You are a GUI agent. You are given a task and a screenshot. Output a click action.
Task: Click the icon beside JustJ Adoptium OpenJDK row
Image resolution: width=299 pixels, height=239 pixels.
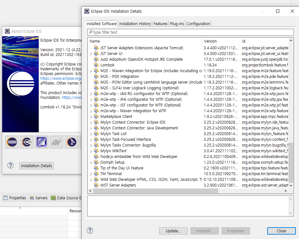[x=96, y=59]
